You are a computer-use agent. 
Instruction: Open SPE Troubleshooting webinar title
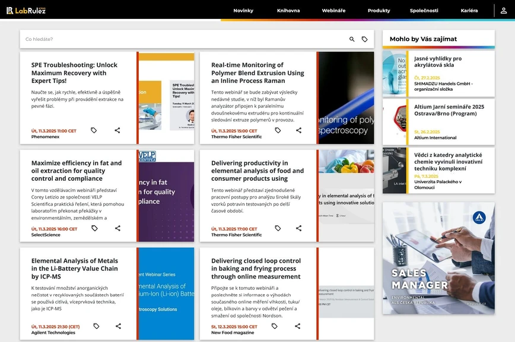[74, 73]
